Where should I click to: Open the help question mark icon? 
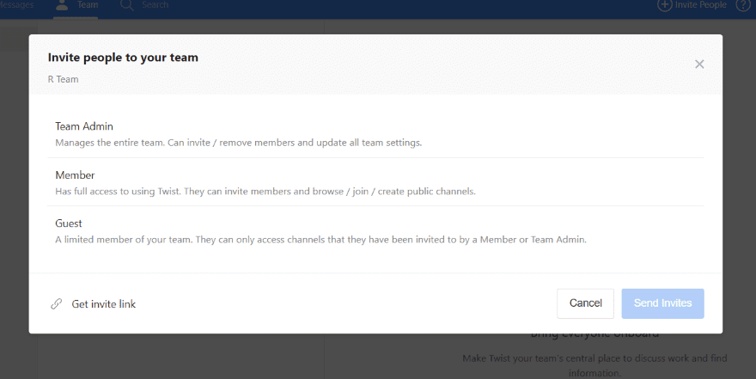point(743,5)
